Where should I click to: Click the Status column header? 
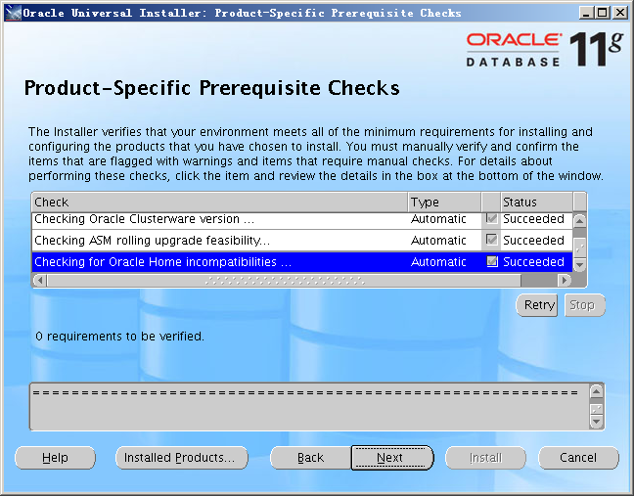[534, 202]
